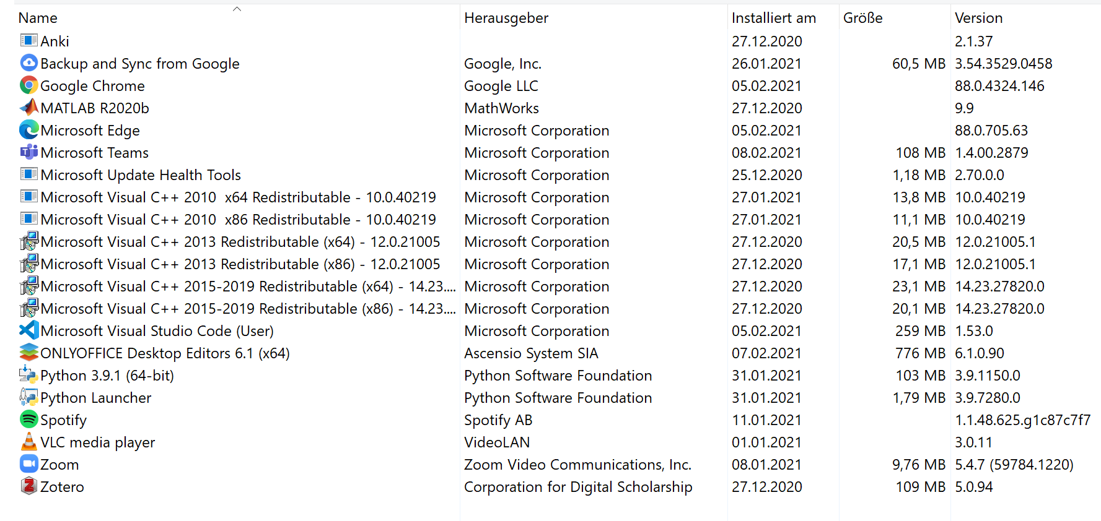
Task: Select the ONLYOFFICE Desktop Editors icon
Action: click(x=29, y=353)
